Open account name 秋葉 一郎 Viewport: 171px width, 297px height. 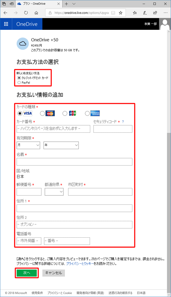click(150, 24)
